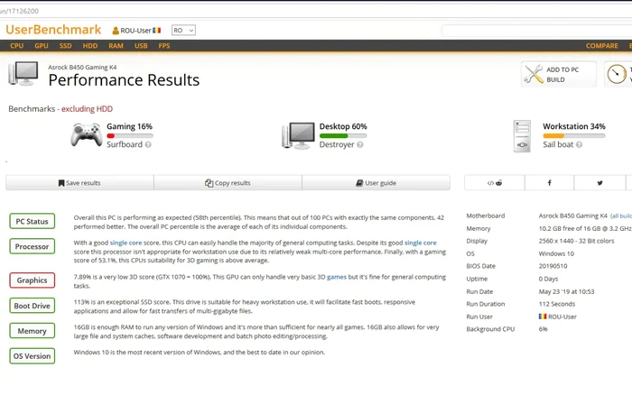This screenshot has height=395, width=632.
Task: Click the browser address bar URL
Action: pos(19,12)
